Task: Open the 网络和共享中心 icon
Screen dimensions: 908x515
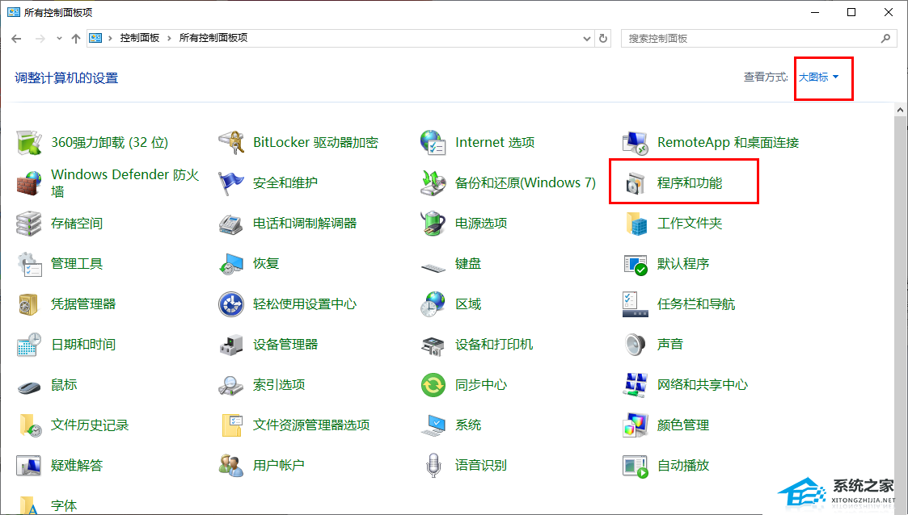Action: click(636, 385)
